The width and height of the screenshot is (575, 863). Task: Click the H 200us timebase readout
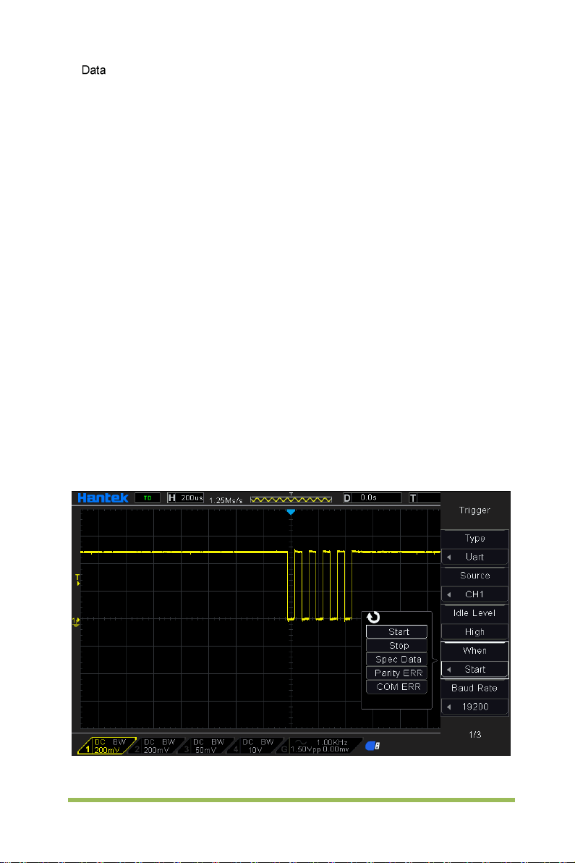pyautogui.click(x=185, y=497)
